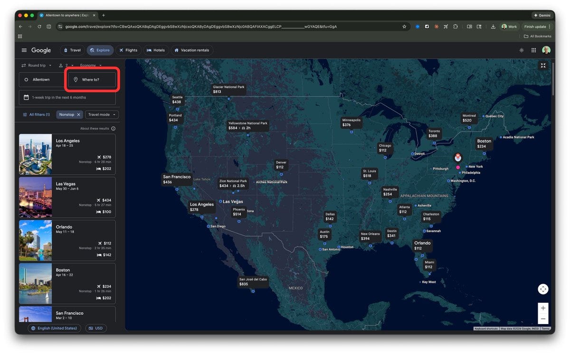Reload the page
Screen dimensions: 570x354
click(x=39, y=27)
